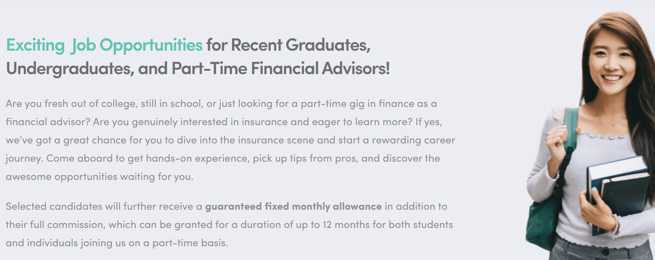Click the "12 months" duration text
The width and height of the screenshot is (655, 260).
coord(346,225)
